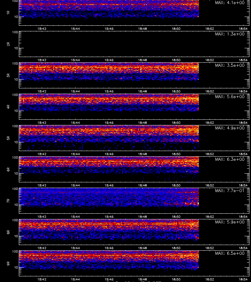
Task: Click the MAX: 3.5e+00 label in panel 3R
Action: (230, 65)
